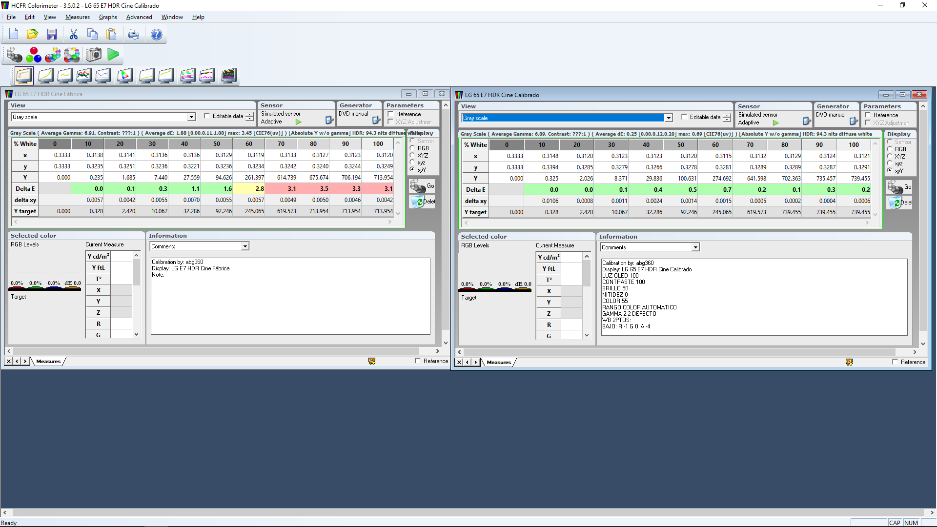Expand Gray scale dropdown in Fábrica window
The width and height of the screenshot is (937, 527).
point(191,117)
